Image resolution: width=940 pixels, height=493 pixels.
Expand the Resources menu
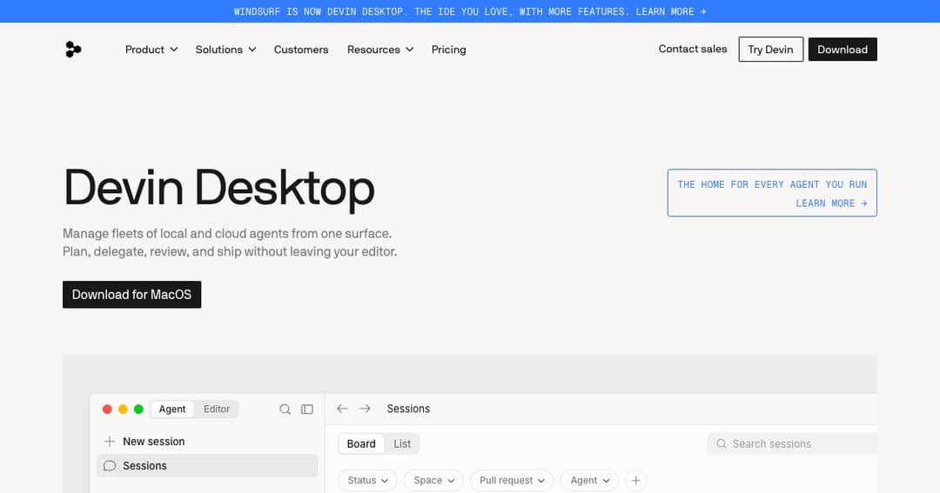click(x=380, y=50)
